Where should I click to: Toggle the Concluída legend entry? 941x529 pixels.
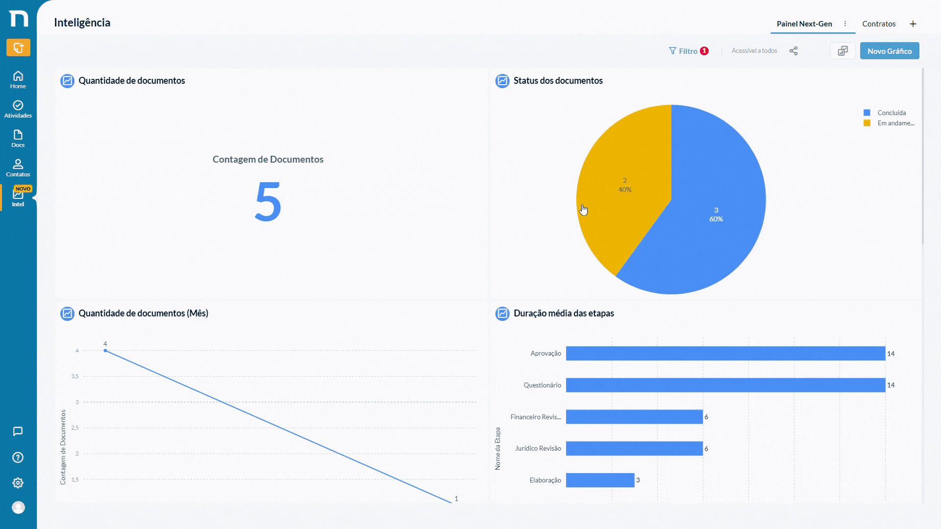tap(885, 113)
